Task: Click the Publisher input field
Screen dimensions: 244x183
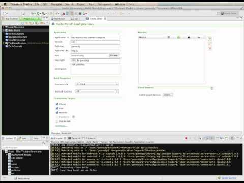Action: [x=96, y=46]
